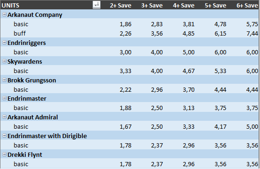The width and height of the screenshot is (260, 169).
Task: Select the 2+ Save column header
Action: click(x=121, y=6)
